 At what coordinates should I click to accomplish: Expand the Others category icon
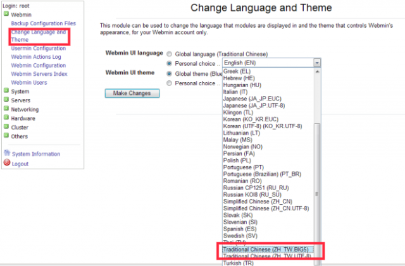6,135
